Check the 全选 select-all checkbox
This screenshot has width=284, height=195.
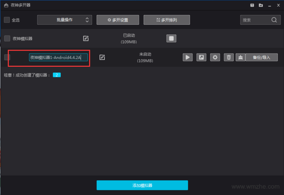(x=7, y=20)
